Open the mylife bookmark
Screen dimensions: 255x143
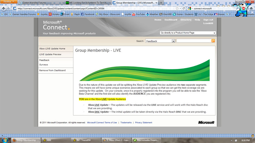pos(126,14)
